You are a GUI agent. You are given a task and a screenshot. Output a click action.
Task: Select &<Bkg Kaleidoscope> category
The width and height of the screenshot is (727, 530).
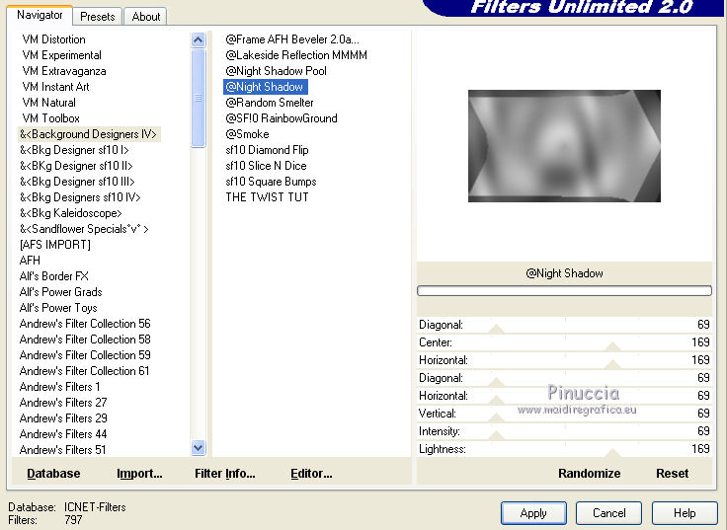tap(70, 213)
